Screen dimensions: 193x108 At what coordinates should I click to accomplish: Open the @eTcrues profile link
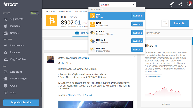(83, 58)
